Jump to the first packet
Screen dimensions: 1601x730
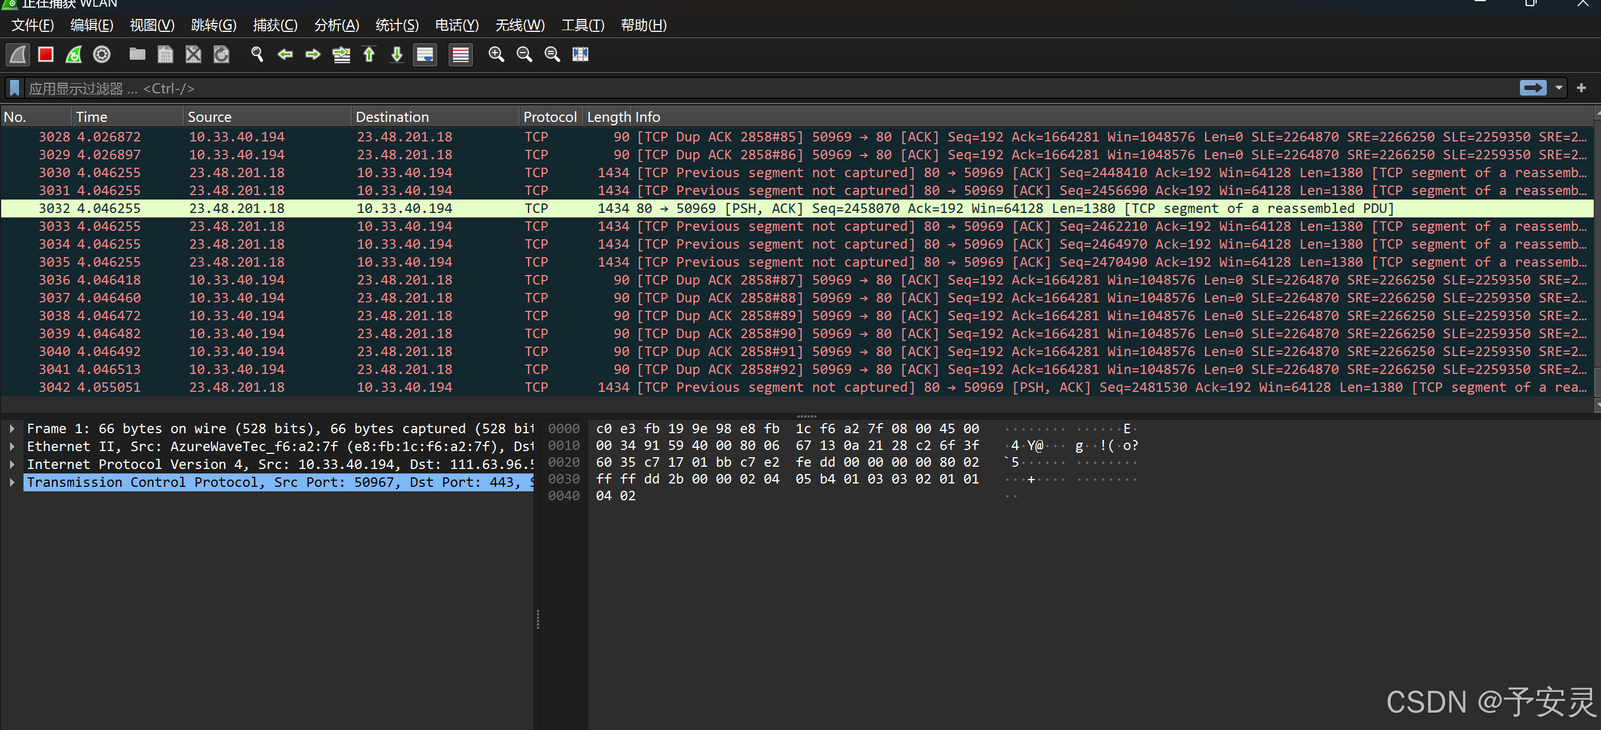pyautogui.click(x=369, y=55)
